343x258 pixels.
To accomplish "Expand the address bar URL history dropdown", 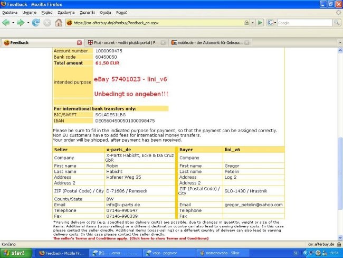I will pos(253,23).
